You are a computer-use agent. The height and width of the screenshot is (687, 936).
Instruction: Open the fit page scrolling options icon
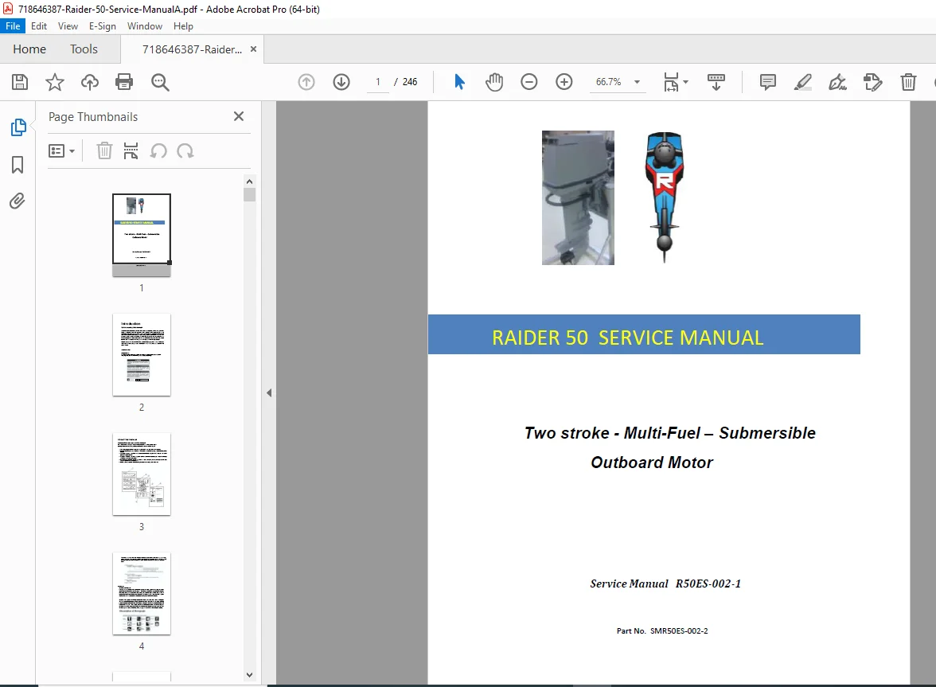[675, 82]
